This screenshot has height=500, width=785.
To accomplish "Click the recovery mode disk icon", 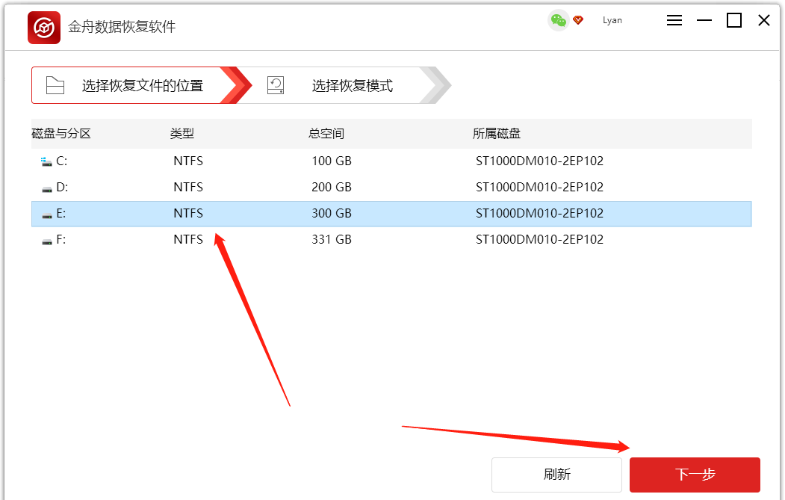I will (x=276, y=85).
